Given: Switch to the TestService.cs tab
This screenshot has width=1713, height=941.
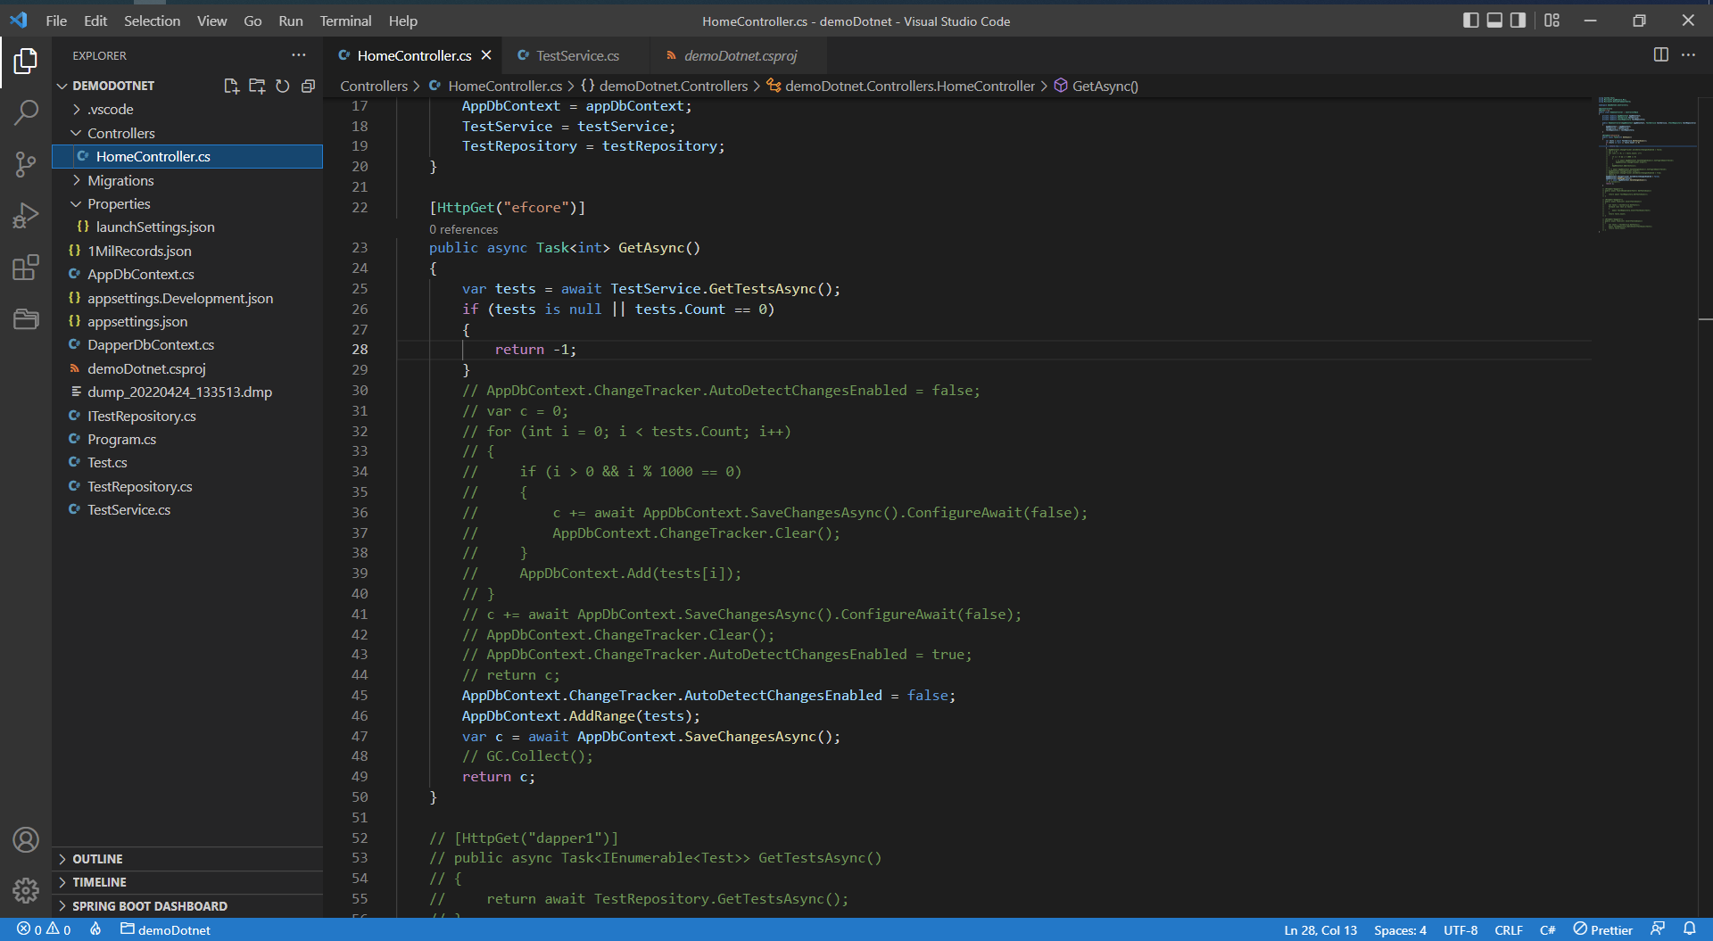Looking at the screenshot, I should (x=576, y=55).
